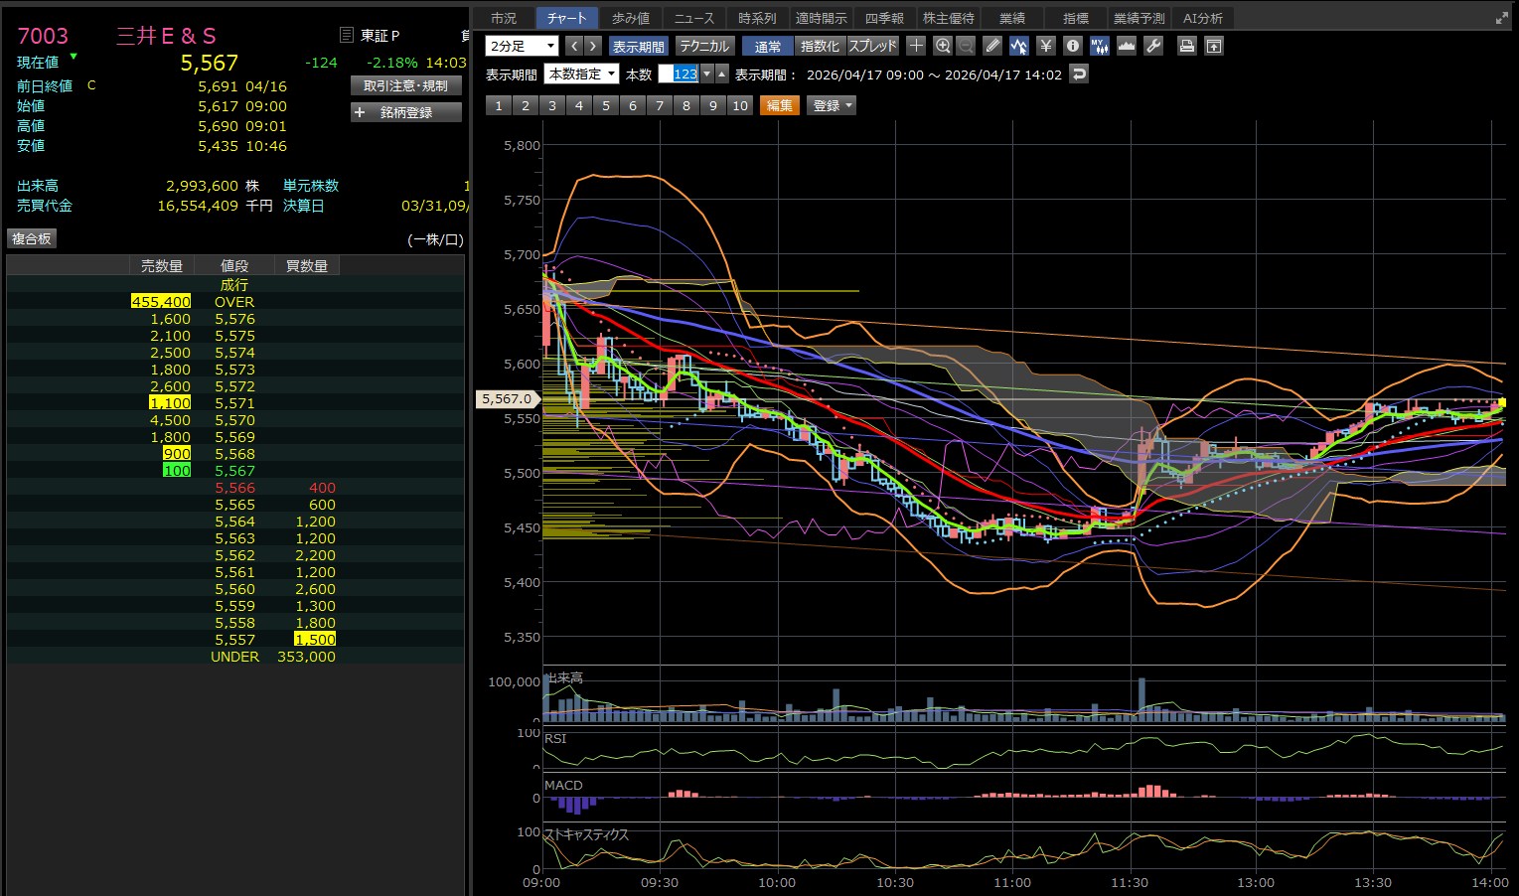Screen dimensions: 1519x896
Task: Click the crosshair cursor icon
Action: [x=916, y=46]
